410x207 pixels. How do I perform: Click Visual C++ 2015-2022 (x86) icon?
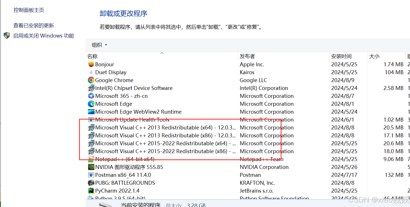91,151
